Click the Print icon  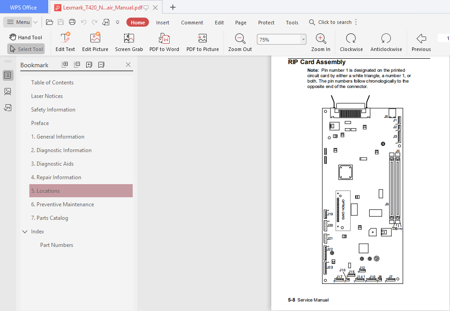[x=72, y=22]
